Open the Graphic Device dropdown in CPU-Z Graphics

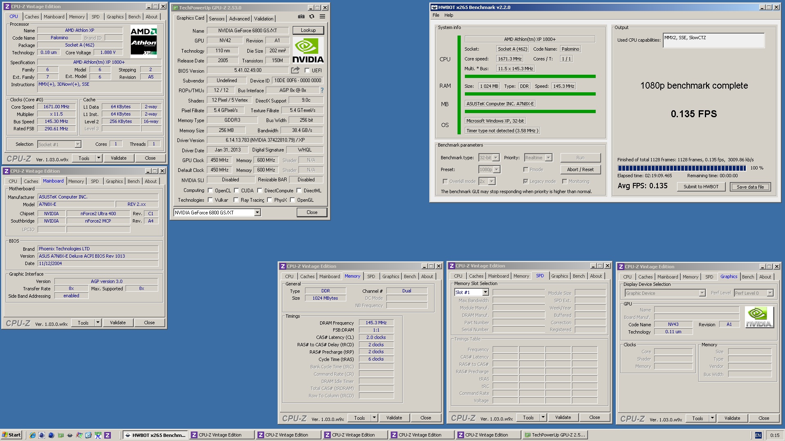click(x=702, y=293)
